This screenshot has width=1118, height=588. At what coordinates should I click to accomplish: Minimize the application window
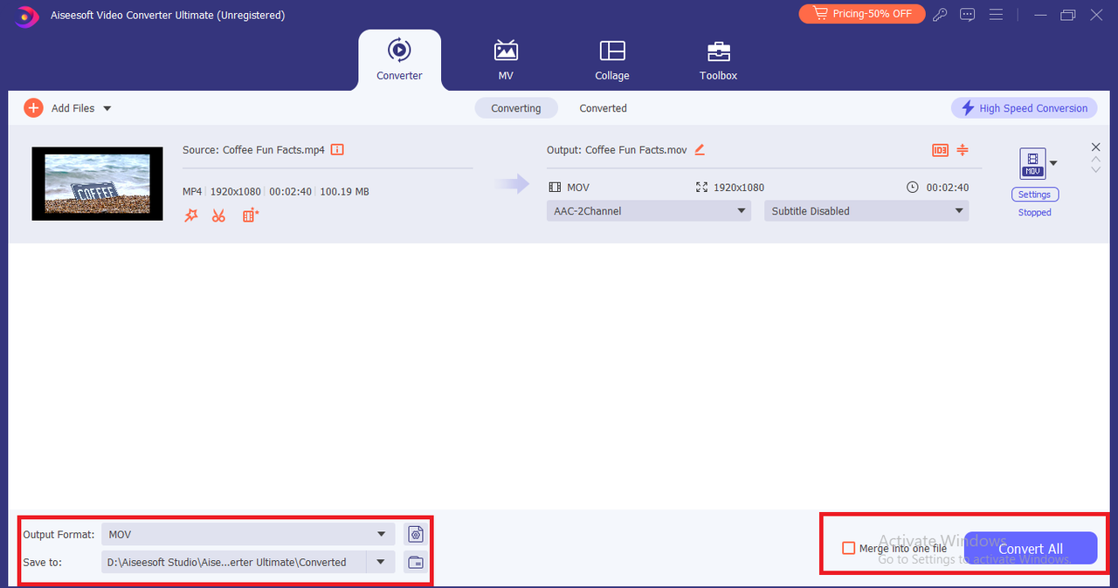(1040, 15)
